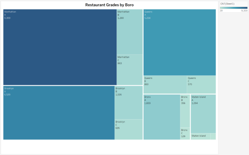Select the Bronx B 356 tile
The image size is (249, 155).
185,111
